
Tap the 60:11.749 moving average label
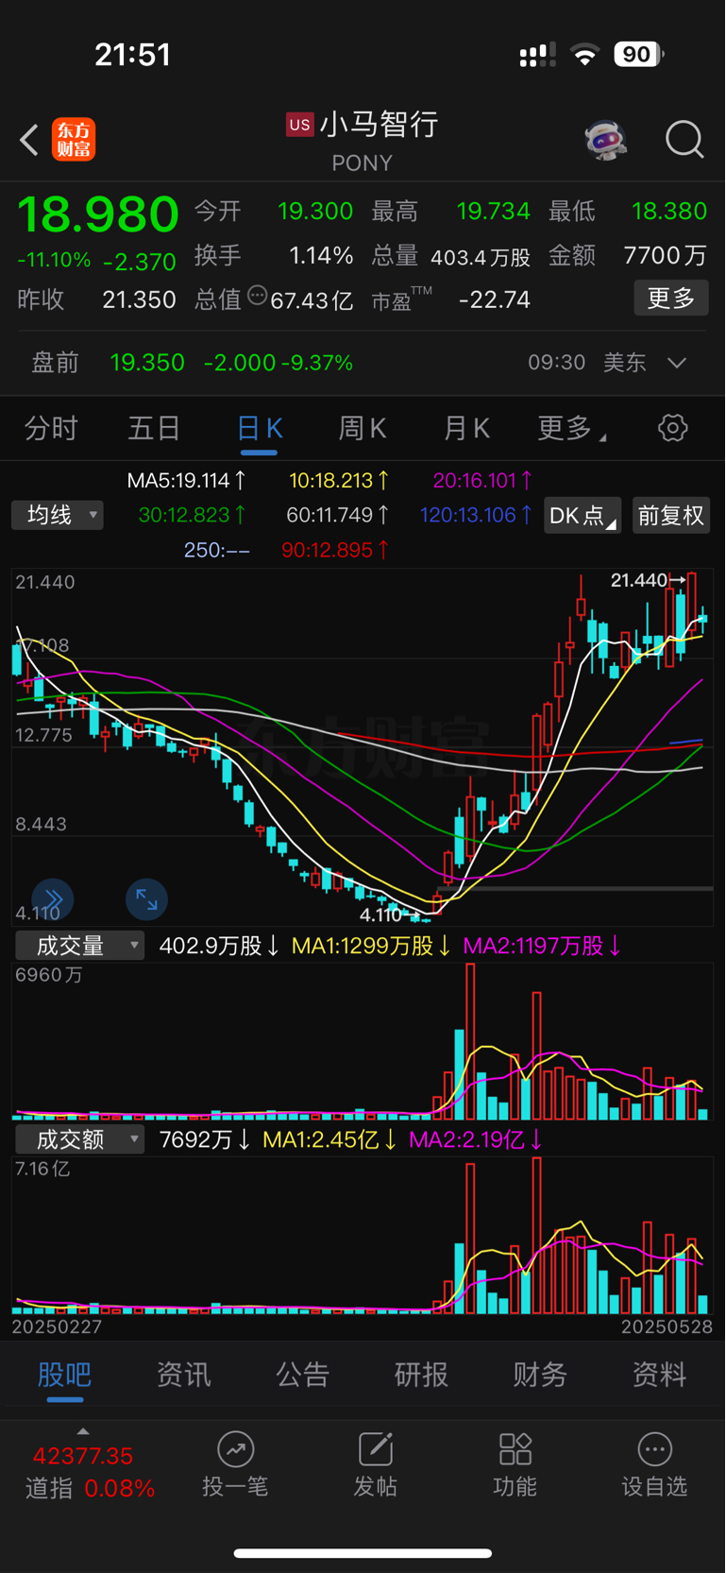point(338,515)
